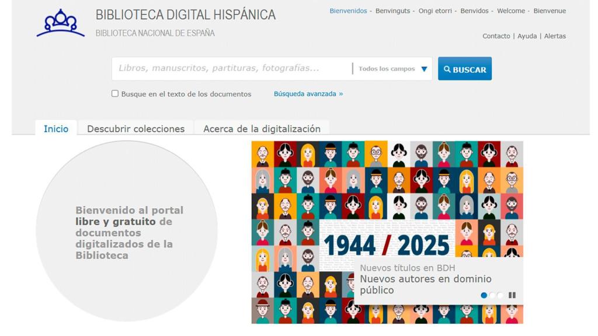
Task: Enable "Busque en el texto de los documentos"
Action: (114, 93)
